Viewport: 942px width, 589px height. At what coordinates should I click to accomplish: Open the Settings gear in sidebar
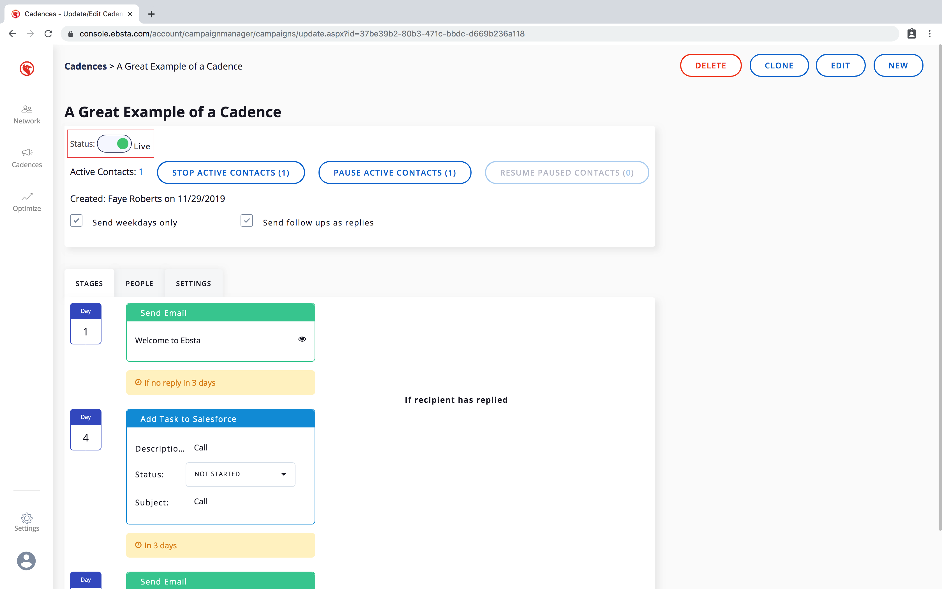coord(26,518)
